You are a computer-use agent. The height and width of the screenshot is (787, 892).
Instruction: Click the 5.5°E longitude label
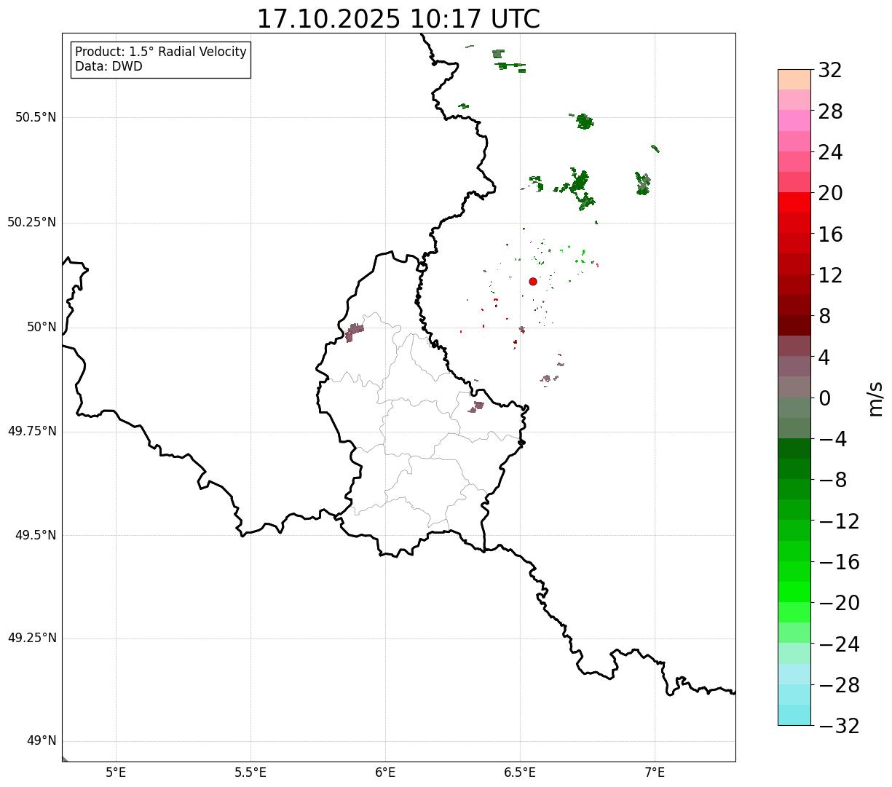[x=250, y=772]
